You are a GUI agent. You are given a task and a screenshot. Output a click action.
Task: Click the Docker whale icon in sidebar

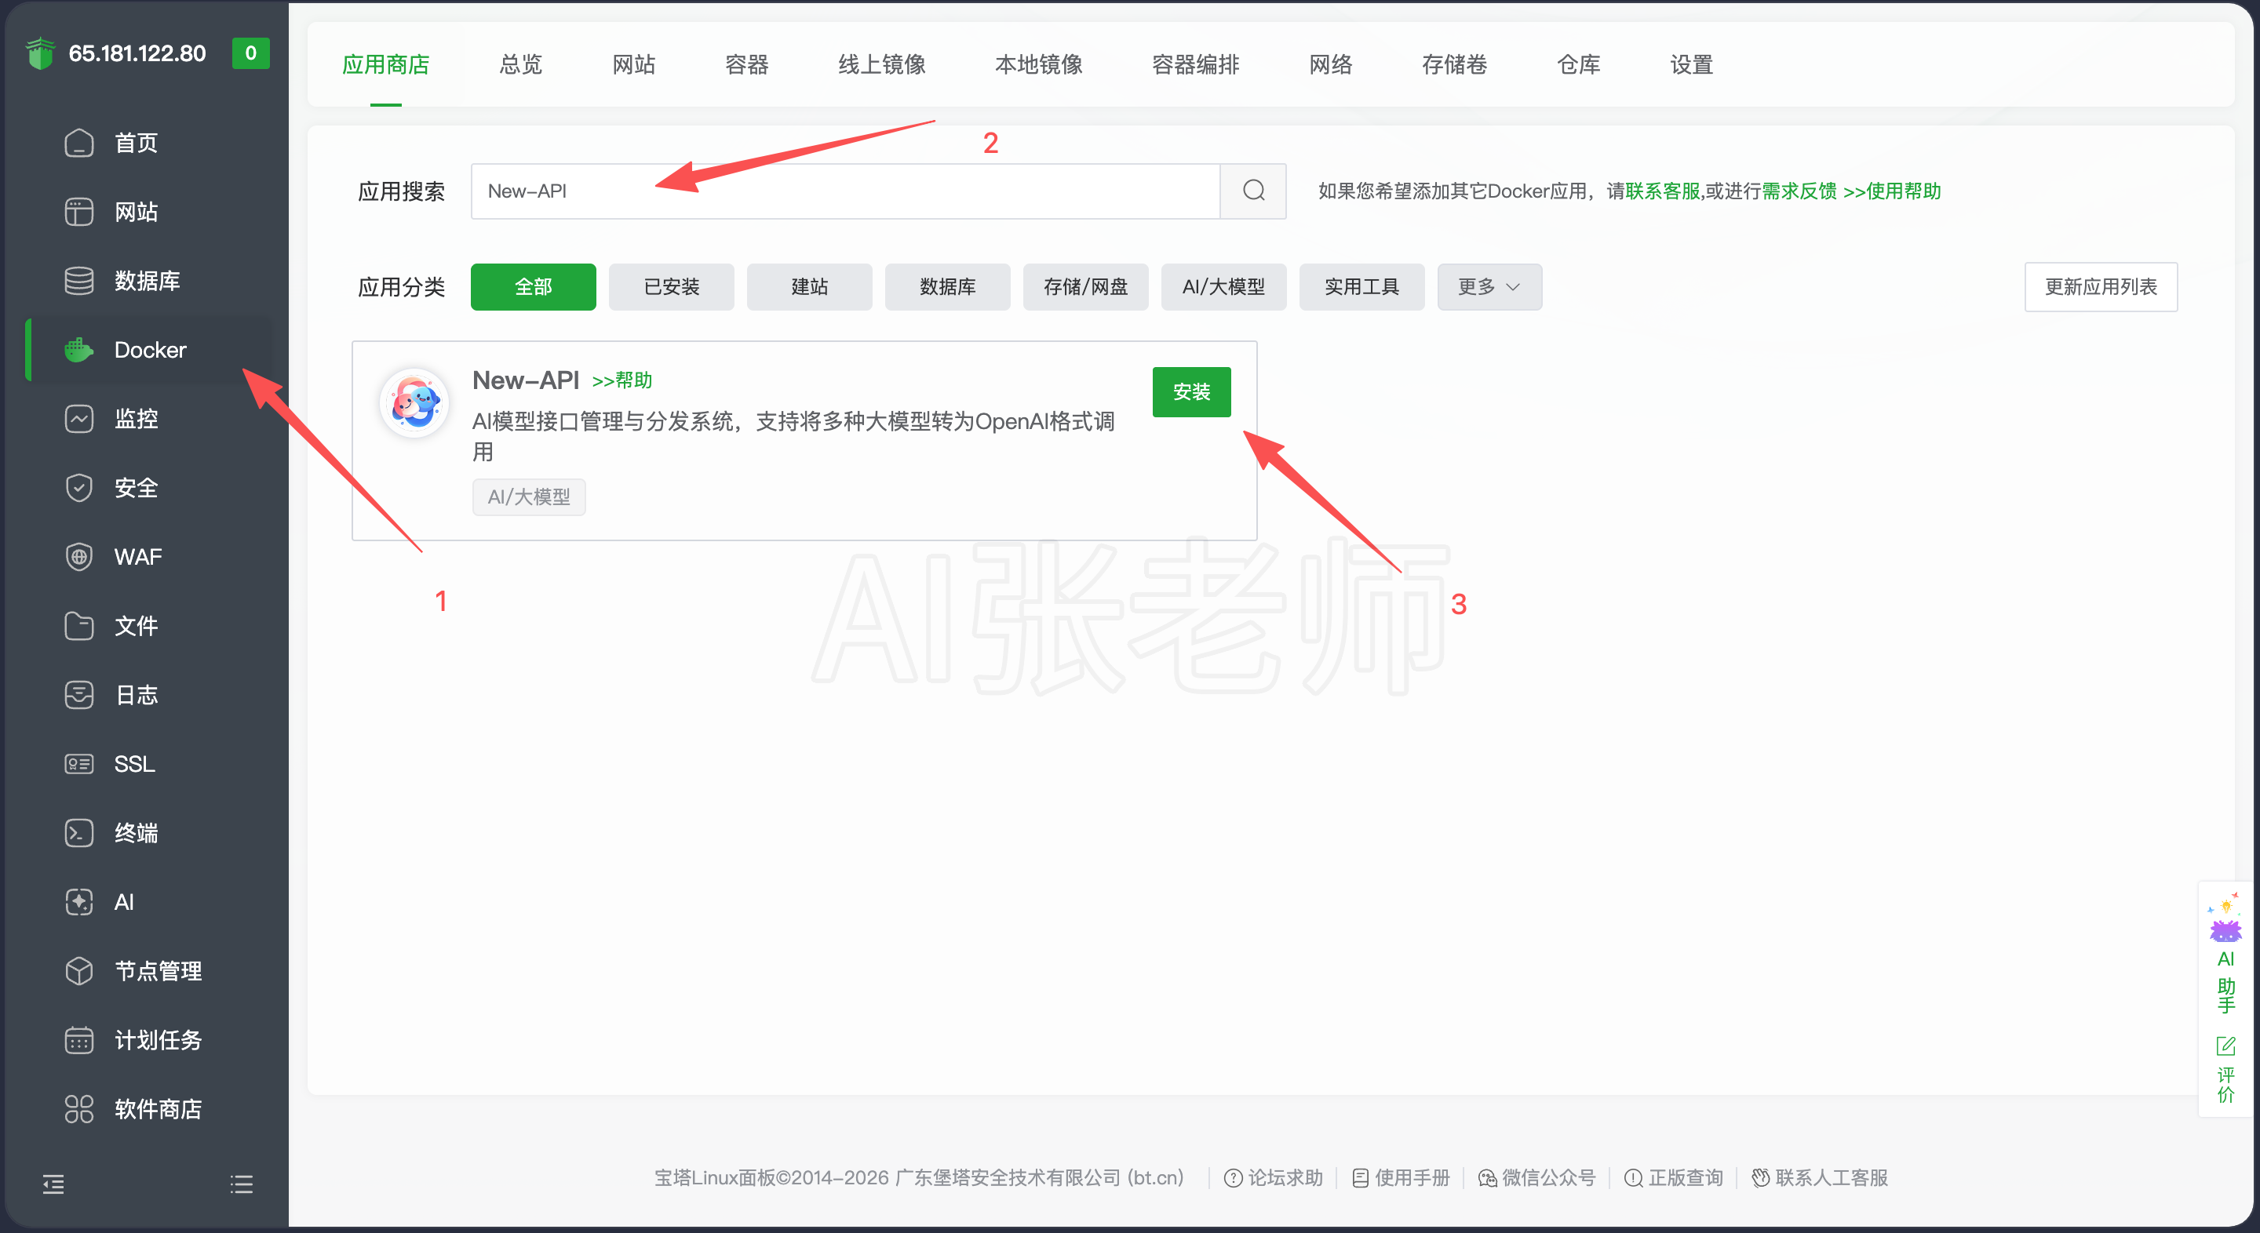click(79, 350)
